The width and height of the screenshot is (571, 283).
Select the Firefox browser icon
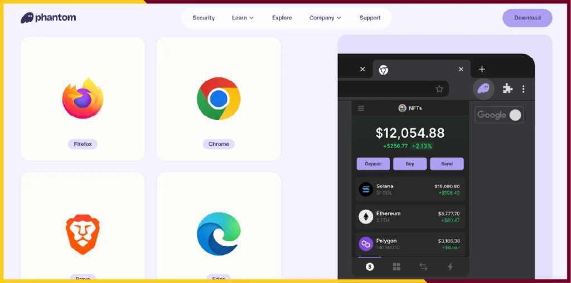83,98
